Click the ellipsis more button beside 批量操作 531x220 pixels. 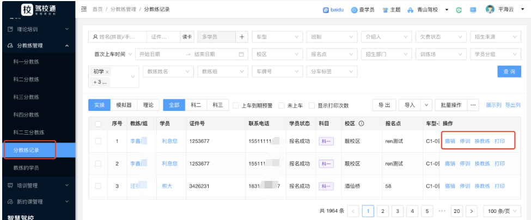(x=473, y=105)
